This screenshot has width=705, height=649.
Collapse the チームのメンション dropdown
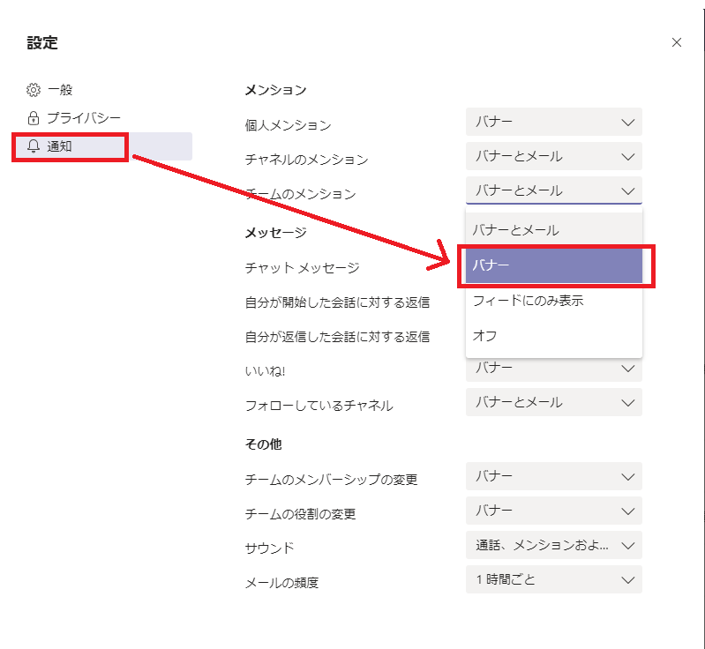point(553,190)
